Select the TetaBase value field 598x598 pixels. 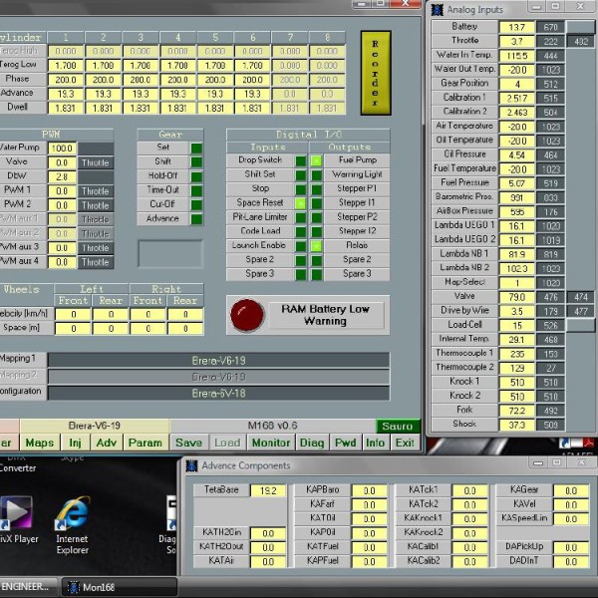click(266, 490)
